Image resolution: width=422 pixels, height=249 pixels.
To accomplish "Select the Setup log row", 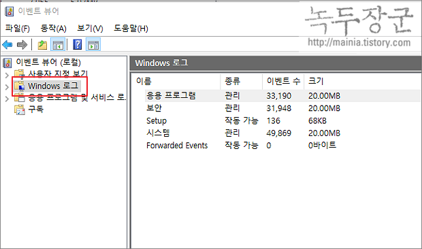I will tap(282, 120).
